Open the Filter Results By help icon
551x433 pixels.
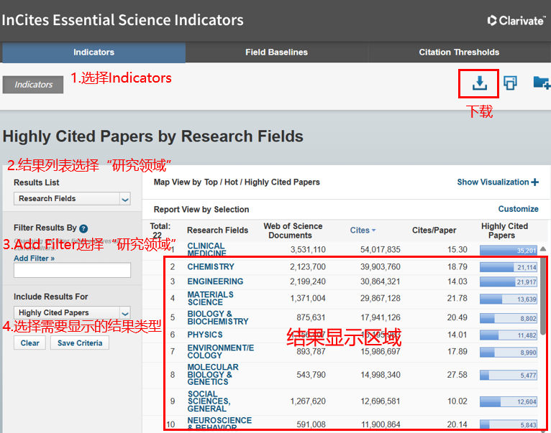pos(83,228)
